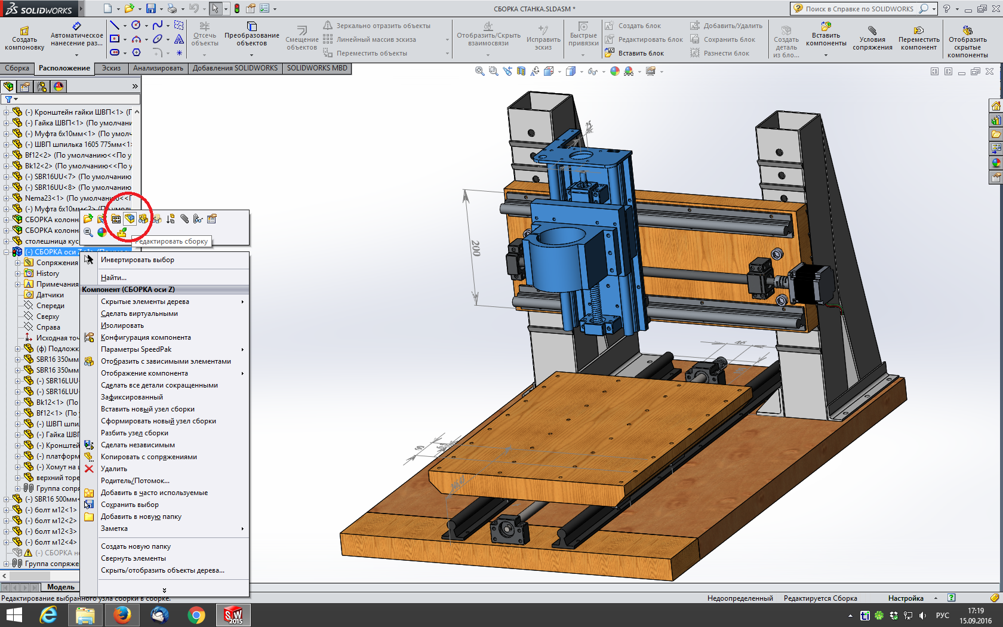Toggle Hide/show tree items entry
Screen dimensions: 1003x627
point(162,570)
